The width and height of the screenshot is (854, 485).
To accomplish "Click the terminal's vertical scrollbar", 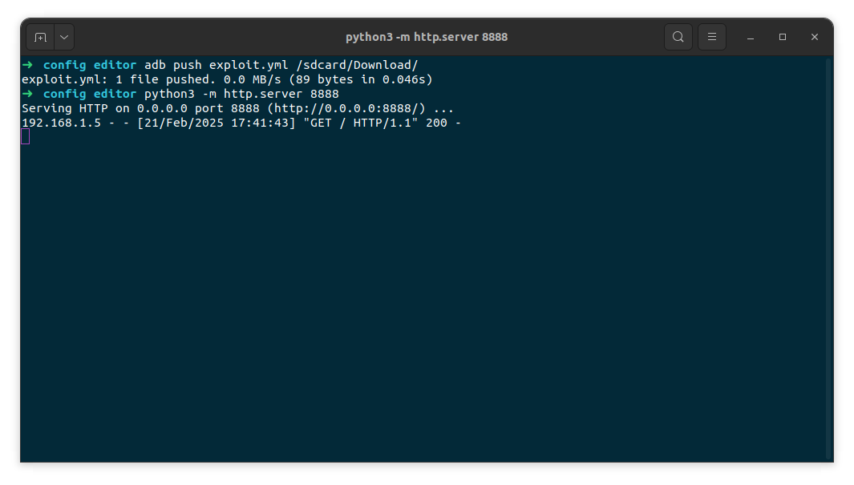I will coord(828,257).
